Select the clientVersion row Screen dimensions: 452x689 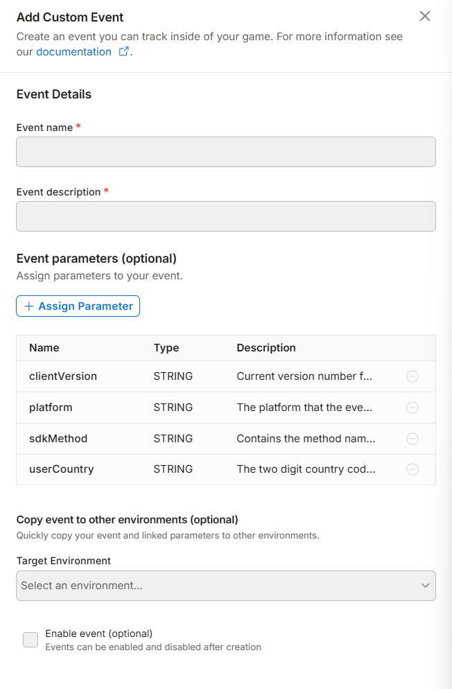(x=63, y=376)
